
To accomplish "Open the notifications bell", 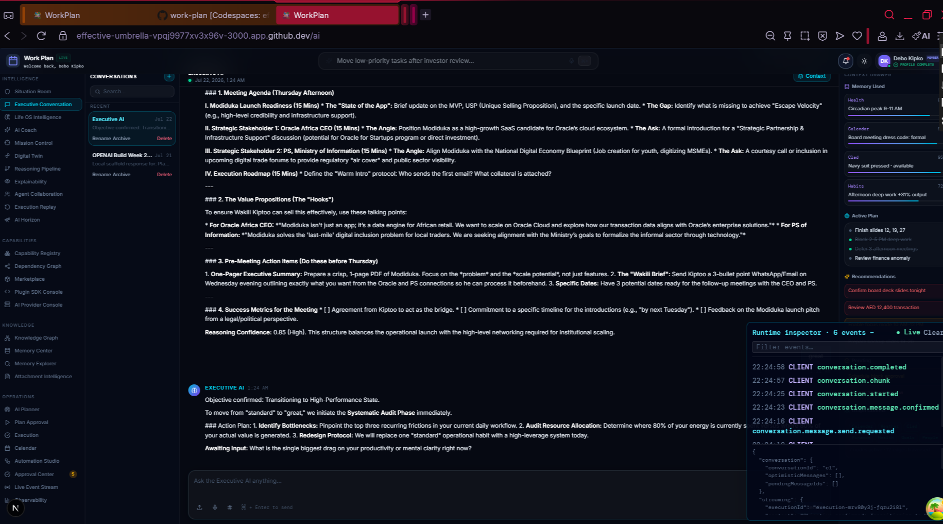I will [x=846, y=61].
